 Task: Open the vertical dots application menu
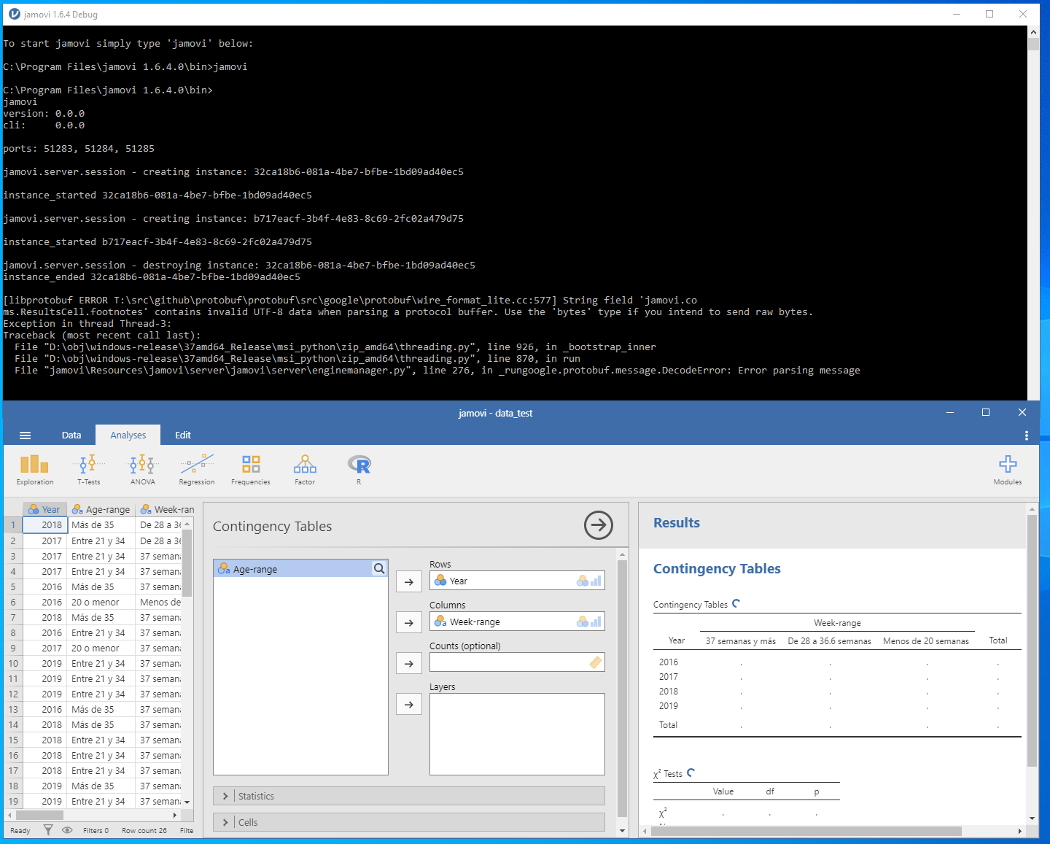pos(1027,435)
